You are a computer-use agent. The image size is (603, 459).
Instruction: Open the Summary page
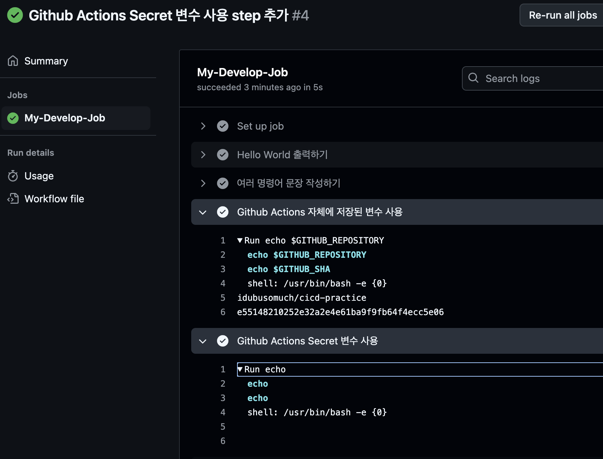tap(46, 61)
